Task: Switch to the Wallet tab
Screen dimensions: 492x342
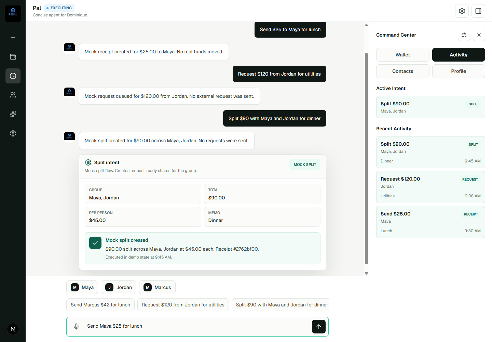Action: 403,55
